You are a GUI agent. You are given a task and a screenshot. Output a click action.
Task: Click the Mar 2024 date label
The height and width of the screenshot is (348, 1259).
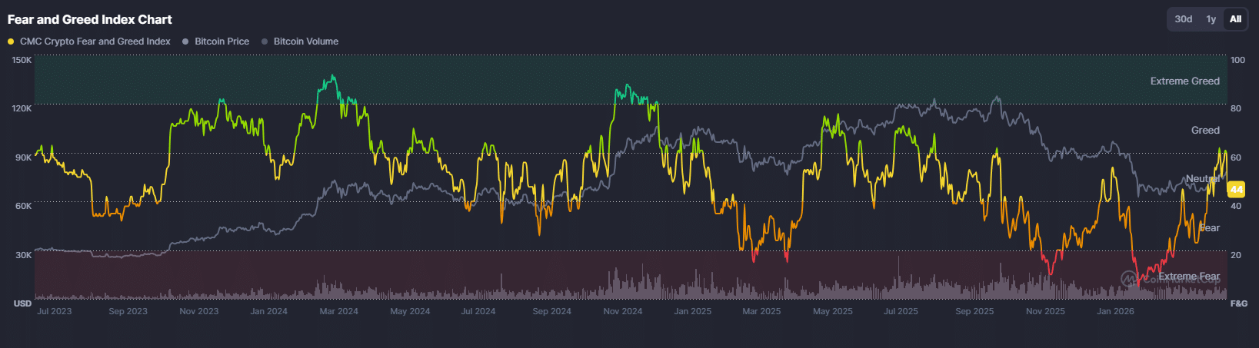pos(338,311)
